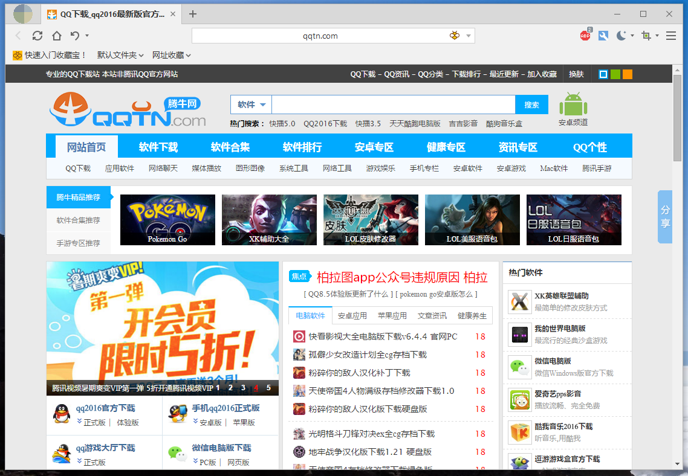Image resolution: width=688 pixels, height=476 pixels.
Task: Toggle the night mode moon icon
Action: point(621,36)
